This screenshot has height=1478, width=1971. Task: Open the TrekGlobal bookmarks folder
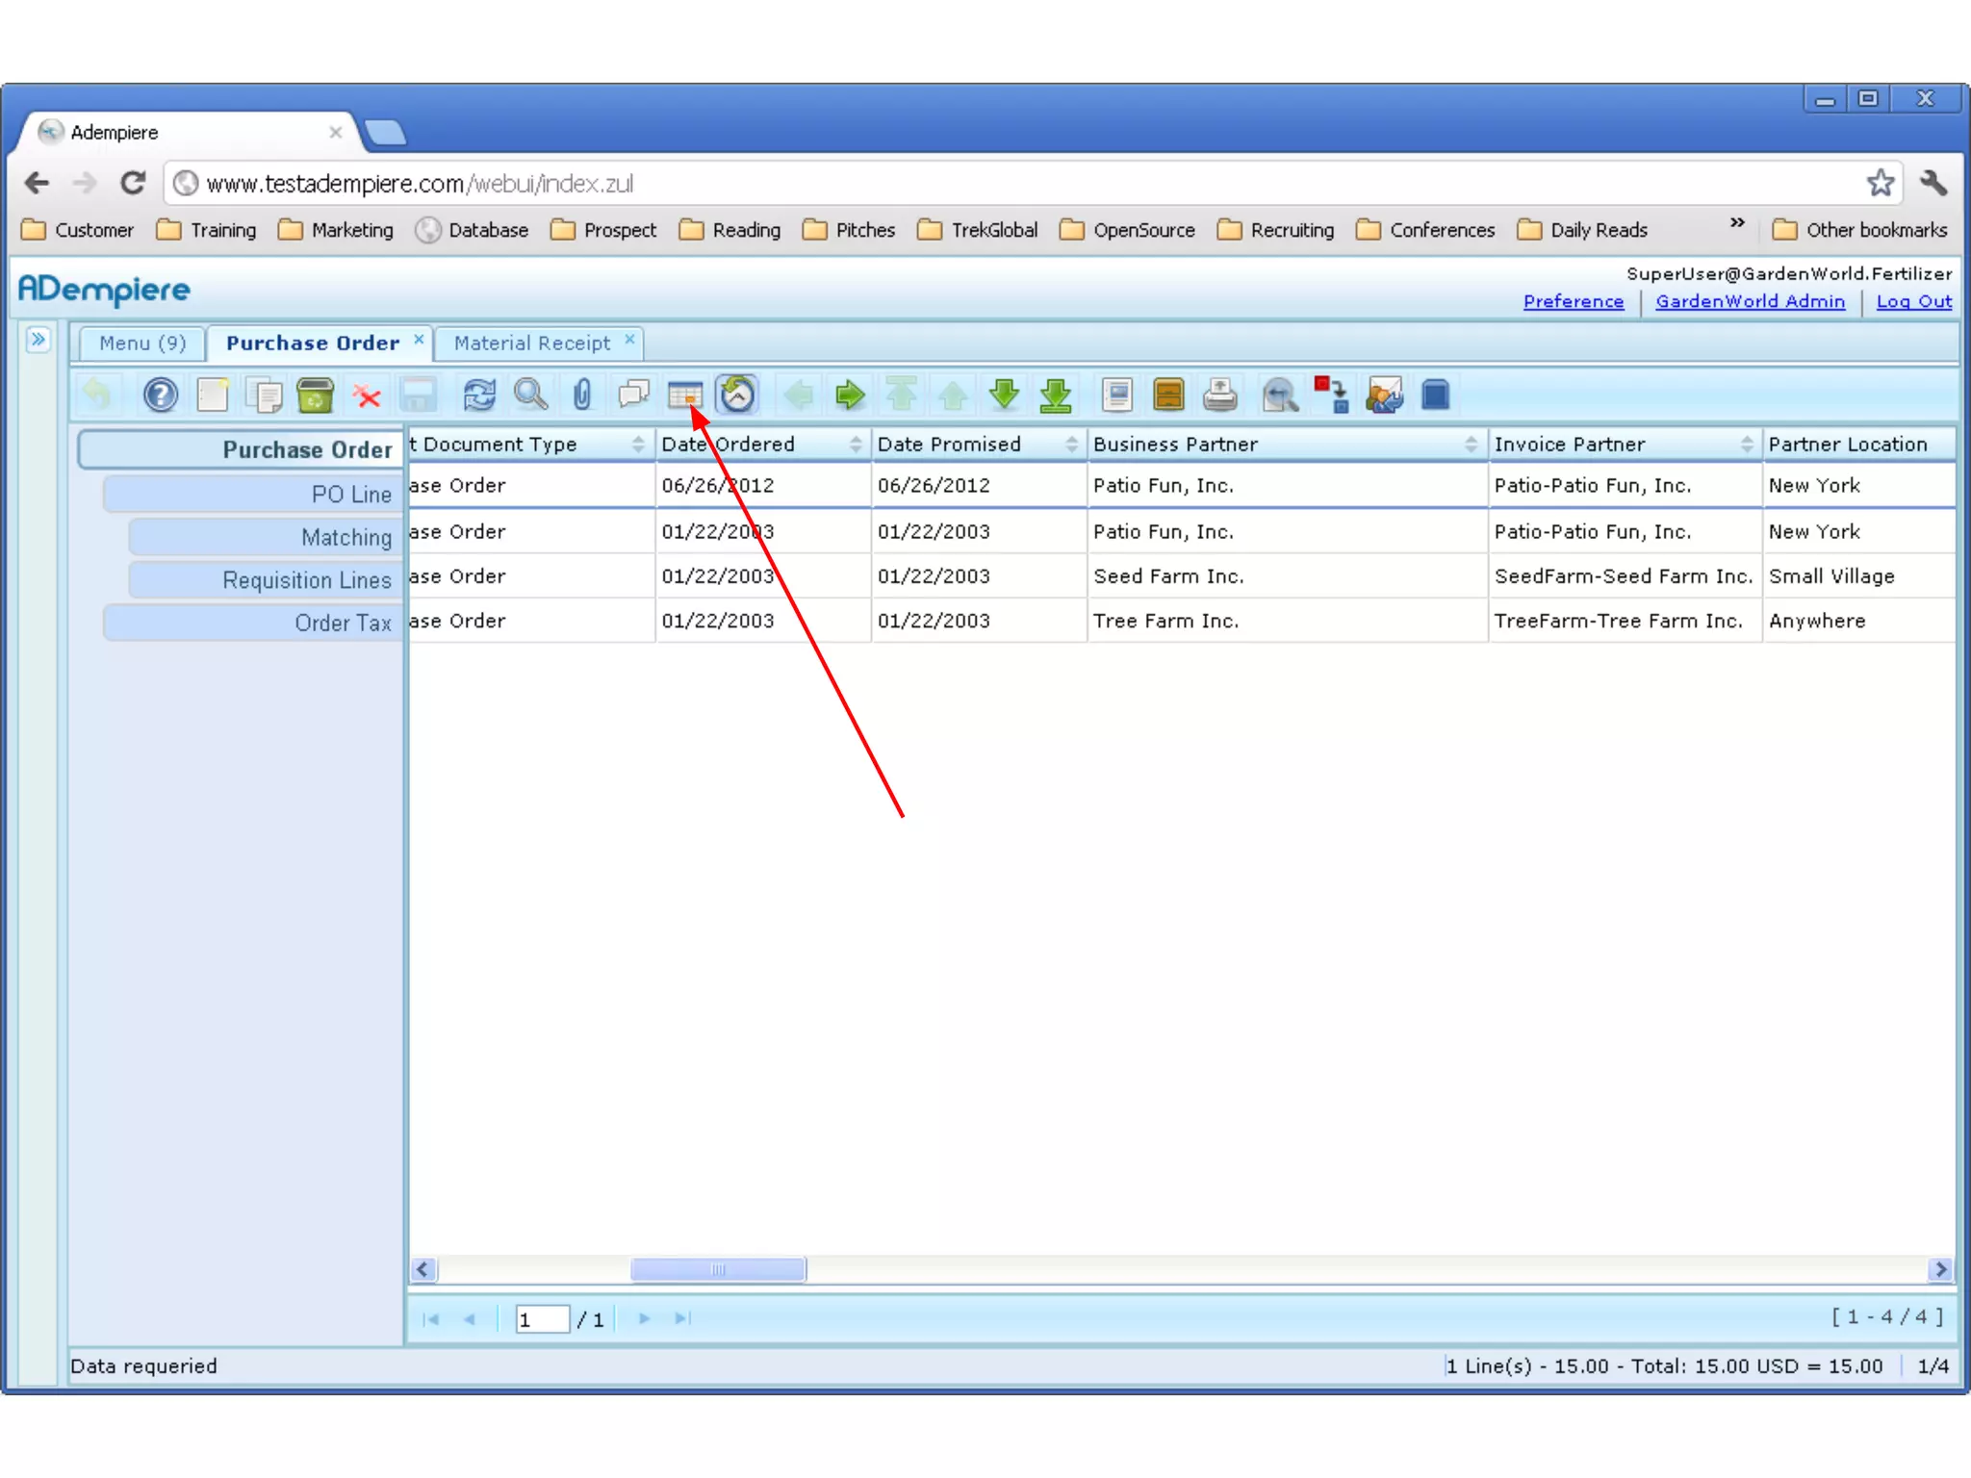(x=978, y=230)
